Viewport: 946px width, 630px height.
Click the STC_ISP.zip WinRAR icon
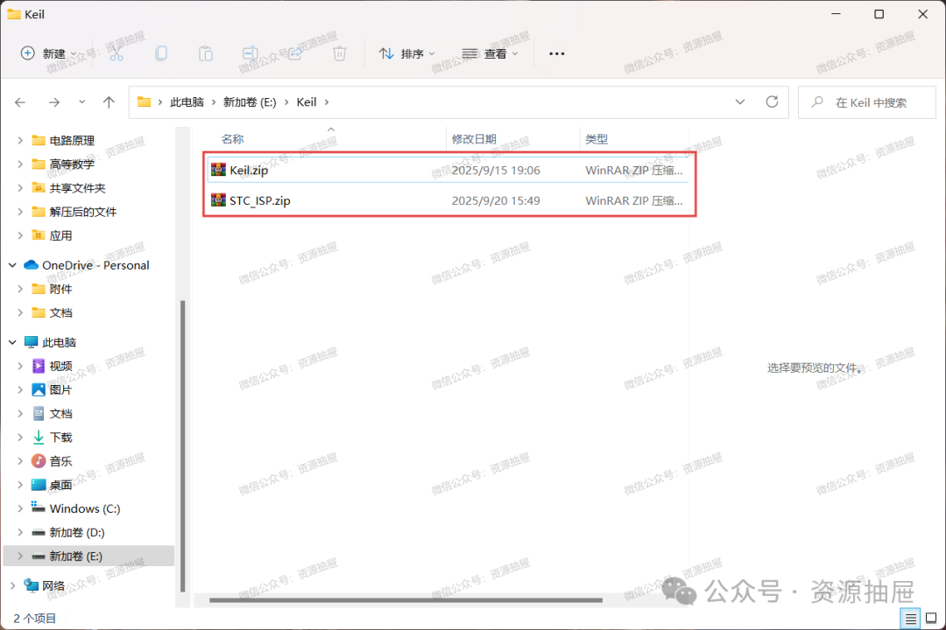tap(218, 200)
